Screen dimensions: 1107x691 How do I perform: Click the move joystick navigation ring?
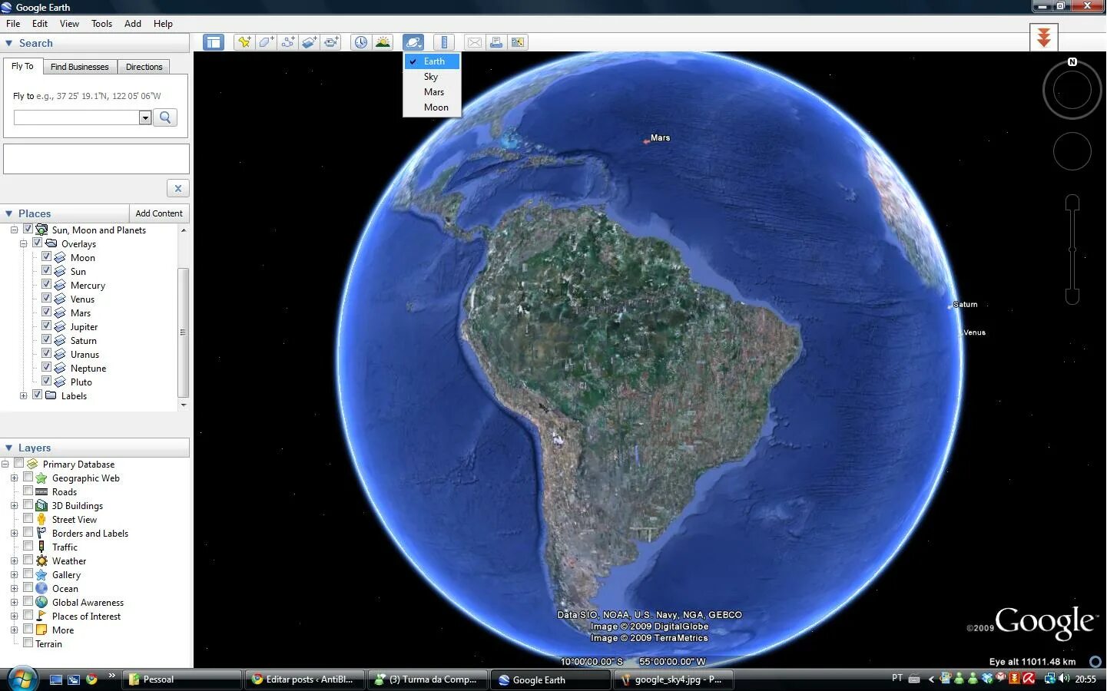click(x=1072, y=151)
